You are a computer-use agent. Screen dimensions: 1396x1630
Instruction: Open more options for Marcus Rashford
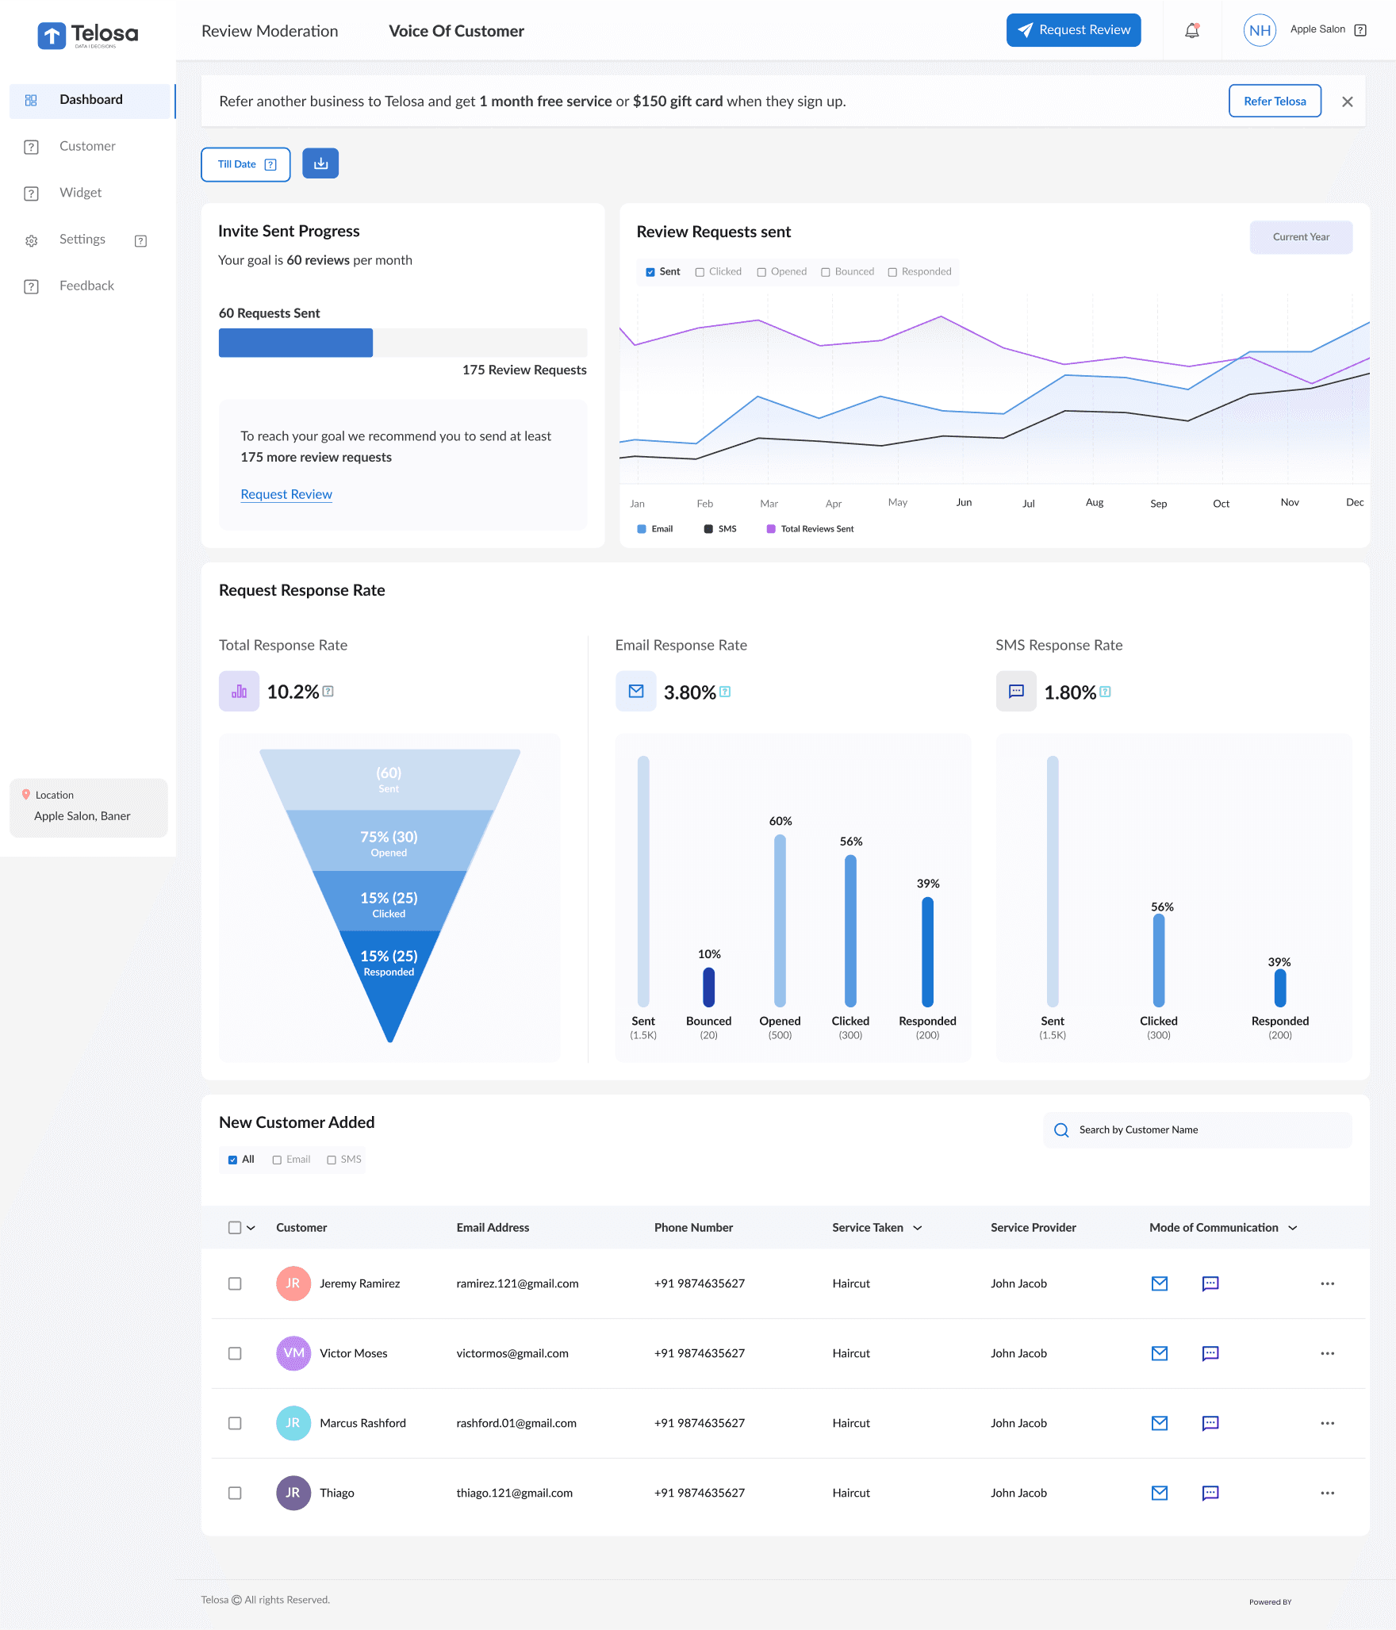point(1328,1423)
